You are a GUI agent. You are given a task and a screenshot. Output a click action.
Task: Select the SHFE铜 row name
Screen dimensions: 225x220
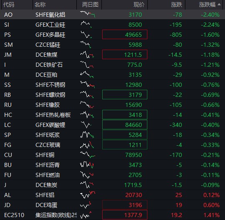point(45,155)
